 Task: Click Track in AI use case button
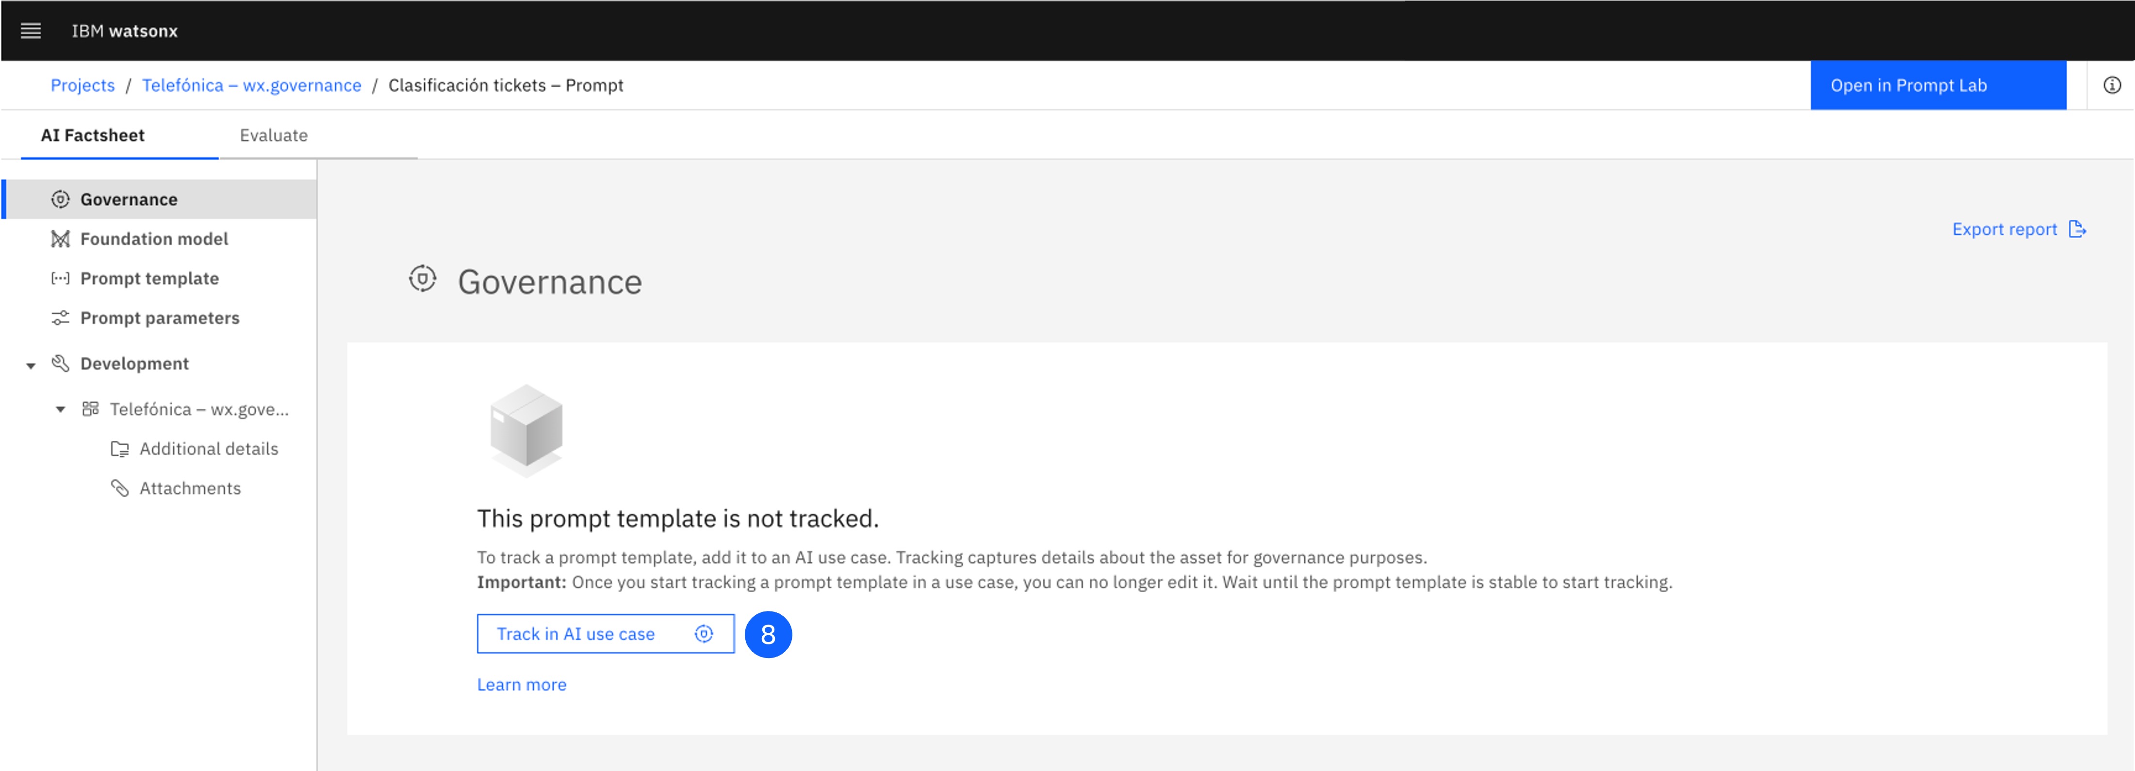coord(606,633)
